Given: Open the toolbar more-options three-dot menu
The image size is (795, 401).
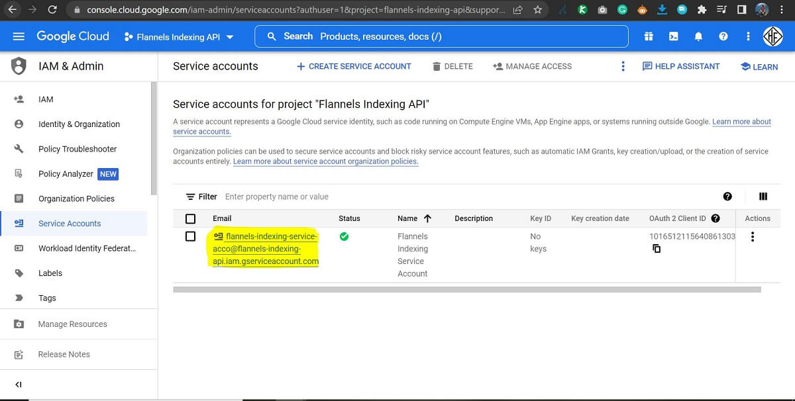Looking at the screenshot, I should (623, 66).
